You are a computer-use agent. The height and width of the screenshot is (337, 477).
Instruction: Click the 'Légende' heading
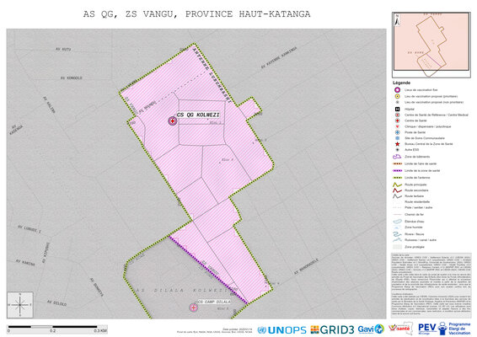[x=401, y=83]
